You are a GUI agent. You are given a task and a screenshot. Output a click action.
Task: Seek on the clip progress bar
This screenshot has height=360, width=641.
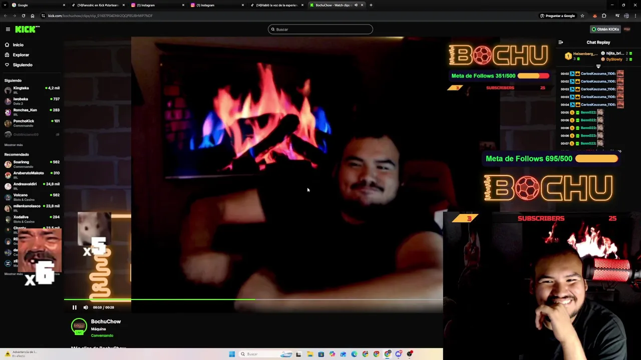coord(253,299)
